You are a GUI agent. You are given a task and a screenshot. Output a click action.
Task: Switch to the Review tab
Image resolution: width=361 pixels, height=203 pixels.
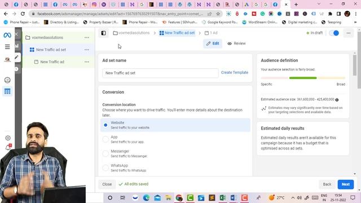(x=236, y=43)
